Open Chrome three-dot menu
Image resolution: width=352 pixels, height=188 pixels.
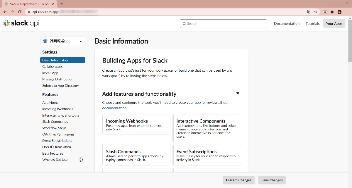coord(347,12)
